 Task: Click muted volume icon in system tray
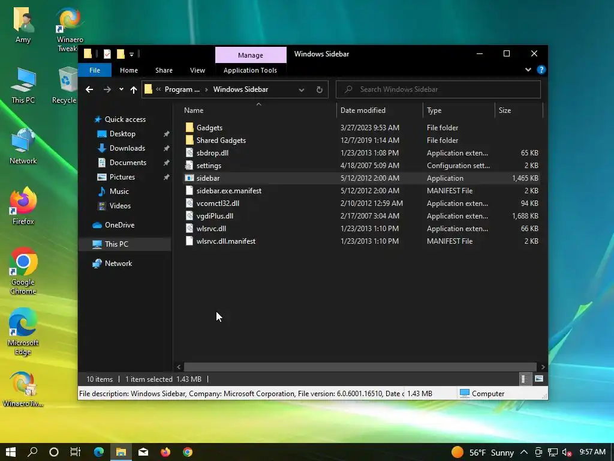click(x=566, y=453)
